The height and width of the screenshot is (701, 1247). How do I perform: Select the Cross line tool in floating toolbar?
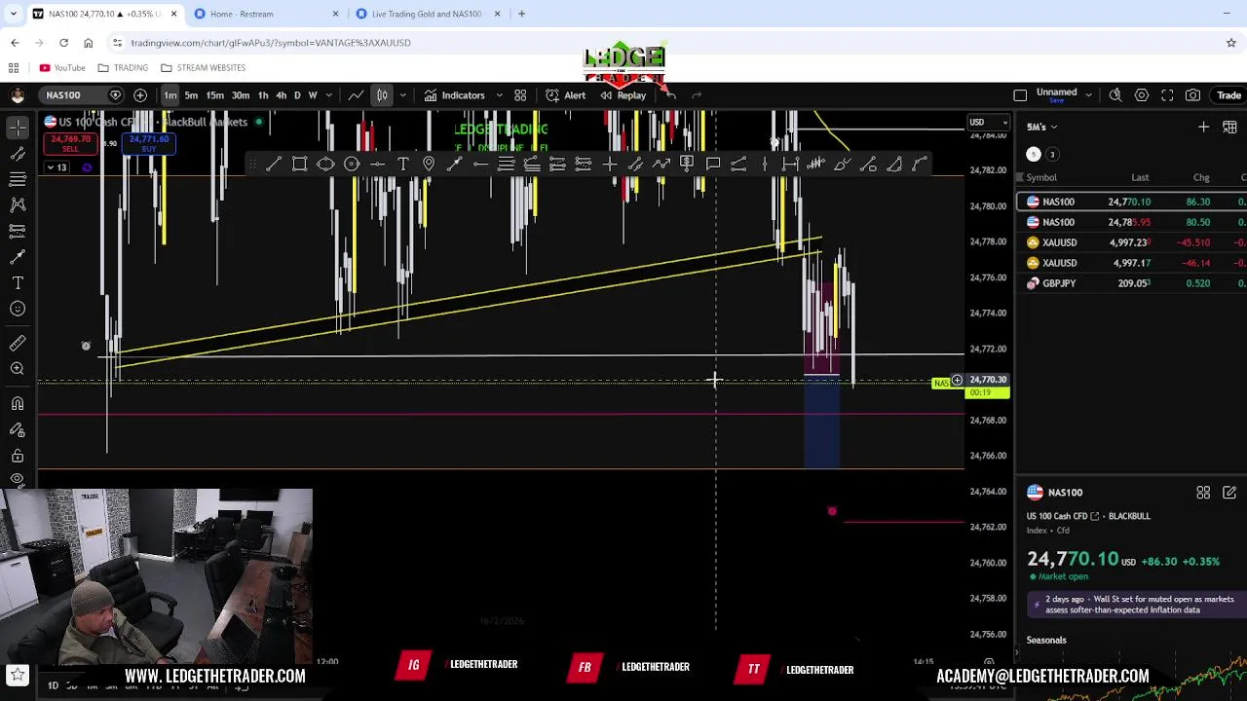(x=609, y=164)
